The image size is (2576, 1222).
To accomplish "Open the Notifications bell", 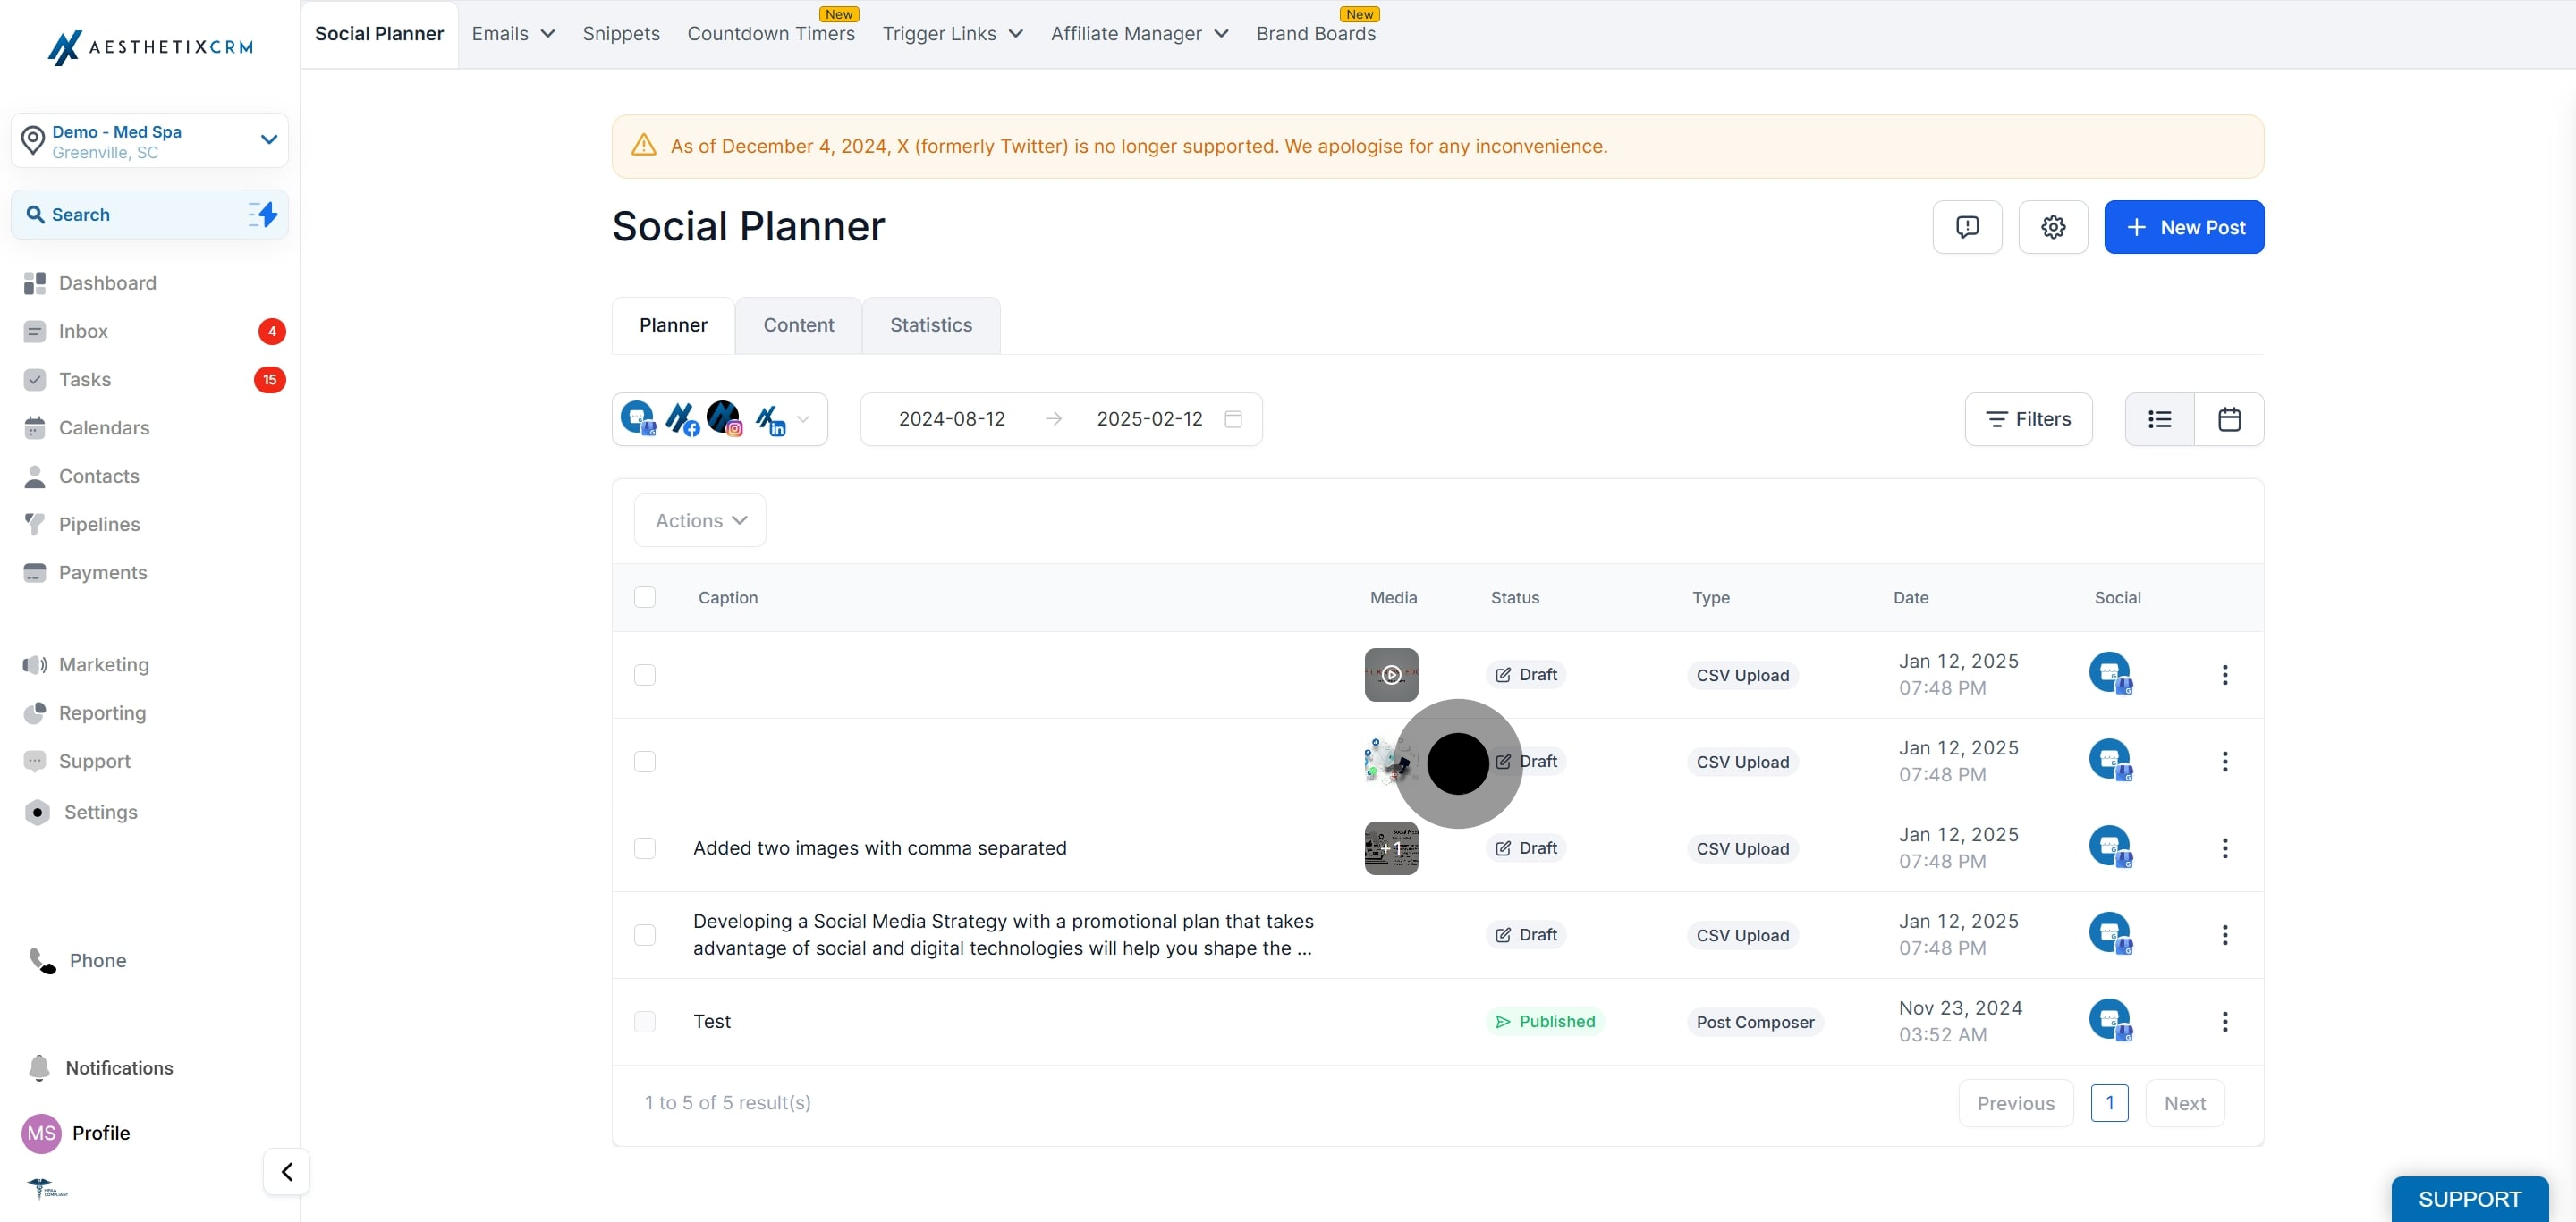I will pyautogui.click(x=39, y=1068).
